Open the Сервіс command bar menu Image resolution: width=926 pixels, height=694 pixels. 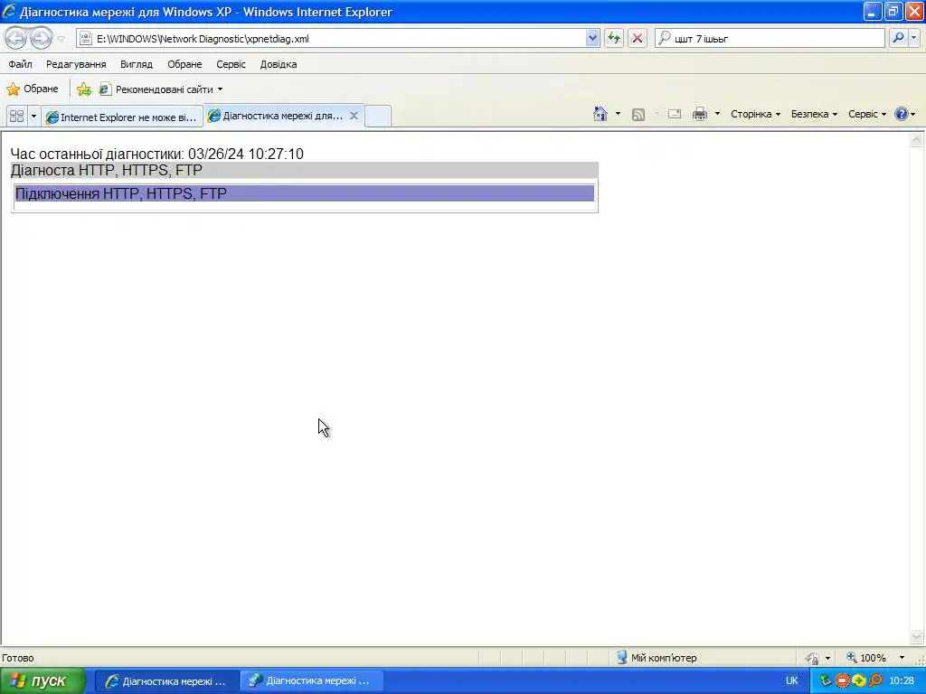pyautogui.click(x=867, y=114)
